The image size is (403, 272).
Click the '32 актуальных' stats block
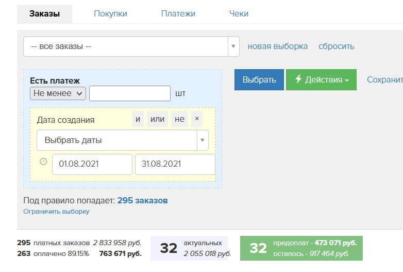point(189,248)
